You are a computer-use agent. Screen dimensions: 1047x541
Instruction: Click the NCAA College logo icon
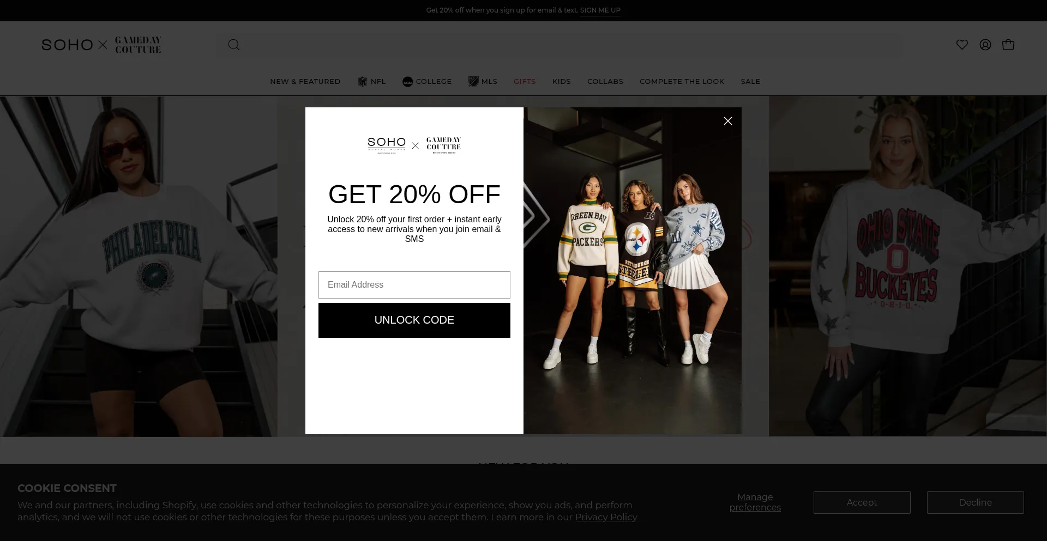407,82
